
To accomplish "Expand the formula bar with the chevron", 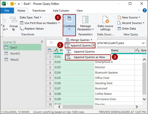I will [x=143, y=43].
